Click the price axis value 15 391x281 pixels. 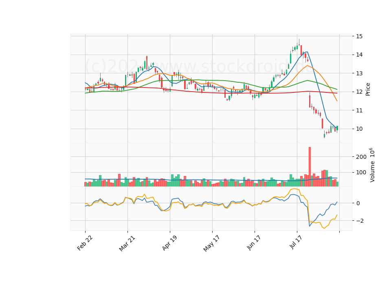(359, 36)
